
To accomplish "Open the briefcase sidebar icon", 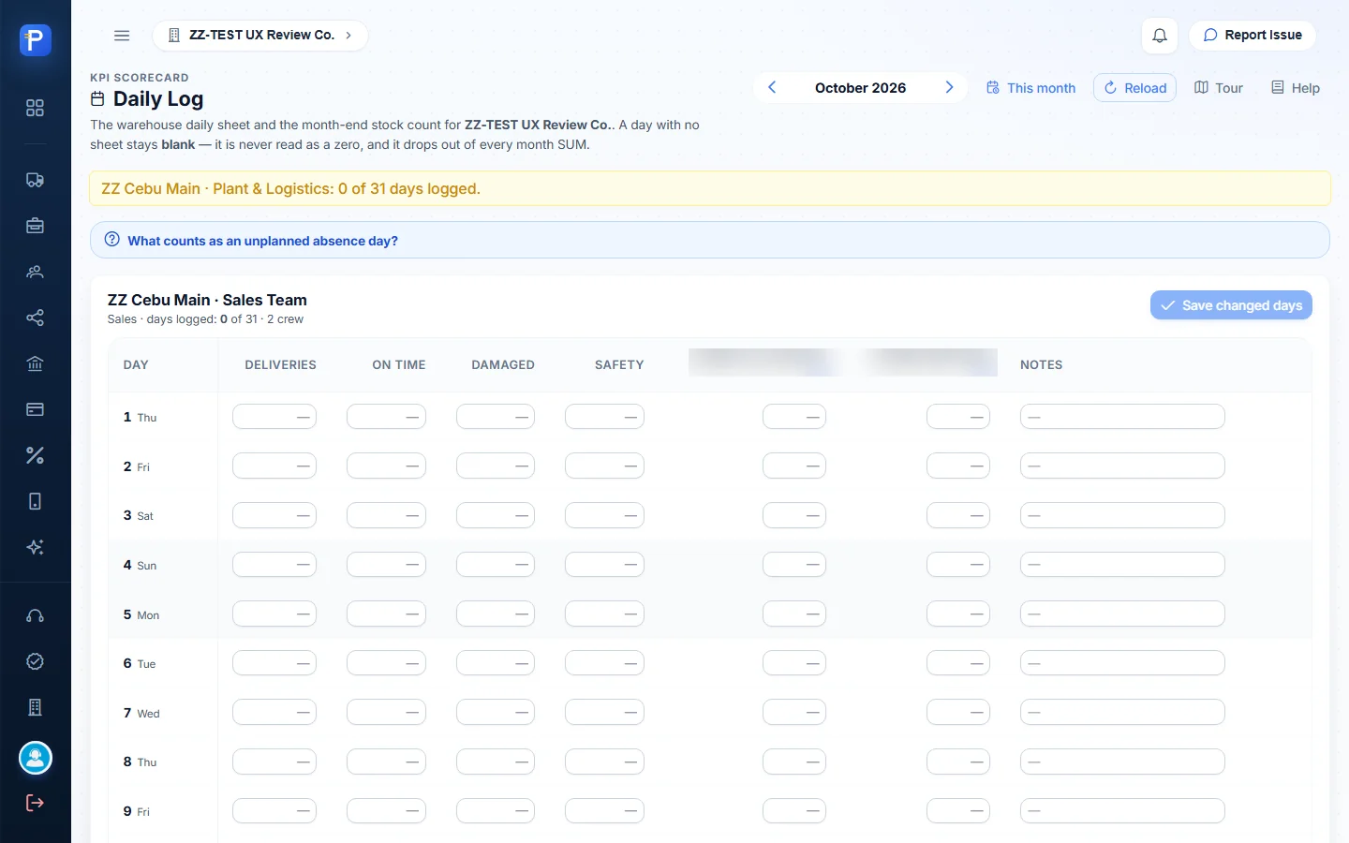I will pyautogui.click(x=35, y=226).
